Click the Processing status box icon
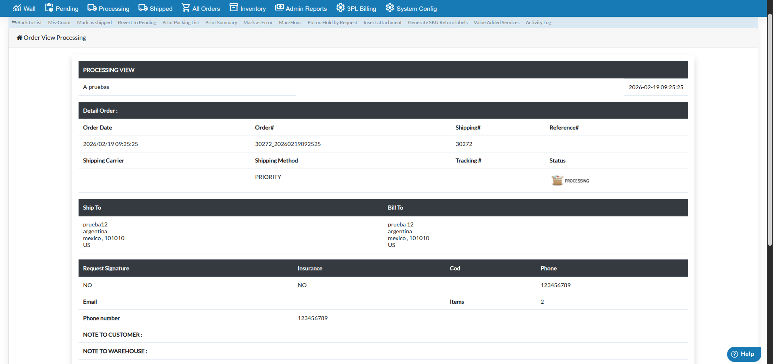Screen dimensions: 773x364 [x=557, y=180]
